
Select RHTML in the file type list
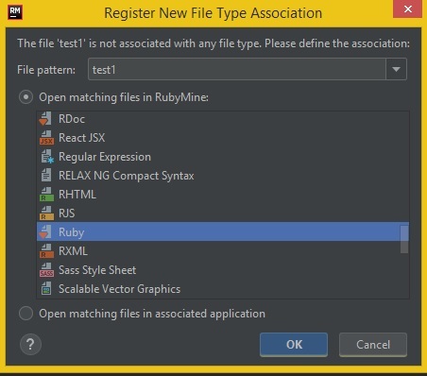click(x=223, y=195)
